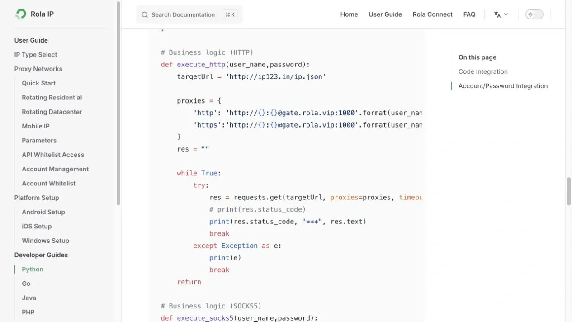Open the language translate icon
Image resolution: width=572 pixels, height=322 pixels.
click(x=497, y=14)
